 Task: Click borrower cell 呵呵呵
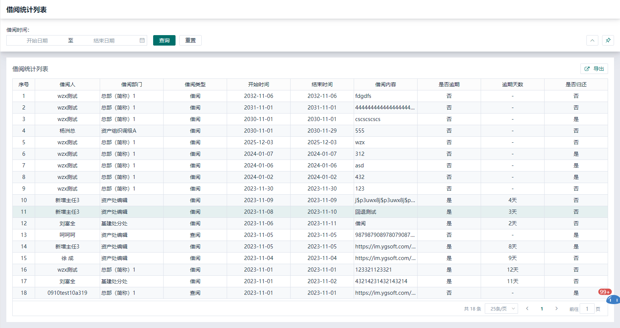click(x=67, y=235)
